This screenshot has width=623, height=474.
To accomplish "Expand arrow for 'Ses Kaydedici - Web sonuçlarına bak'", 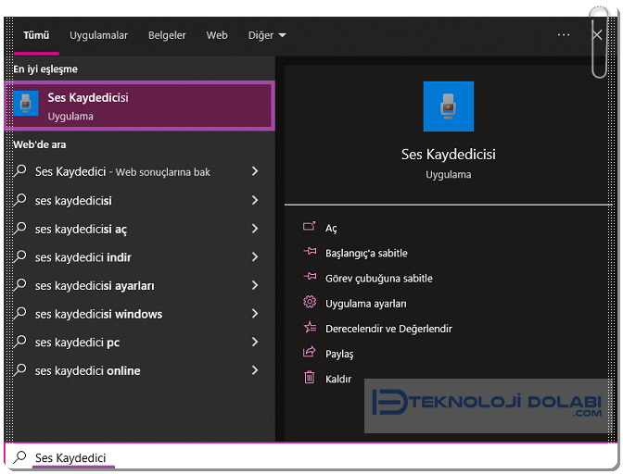I will coord(255,171).
